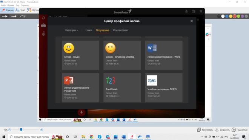Open Task View in bottom taskbar
This screenshot has height=140, width=249.
pyautogui.click(x=75, y=137)
